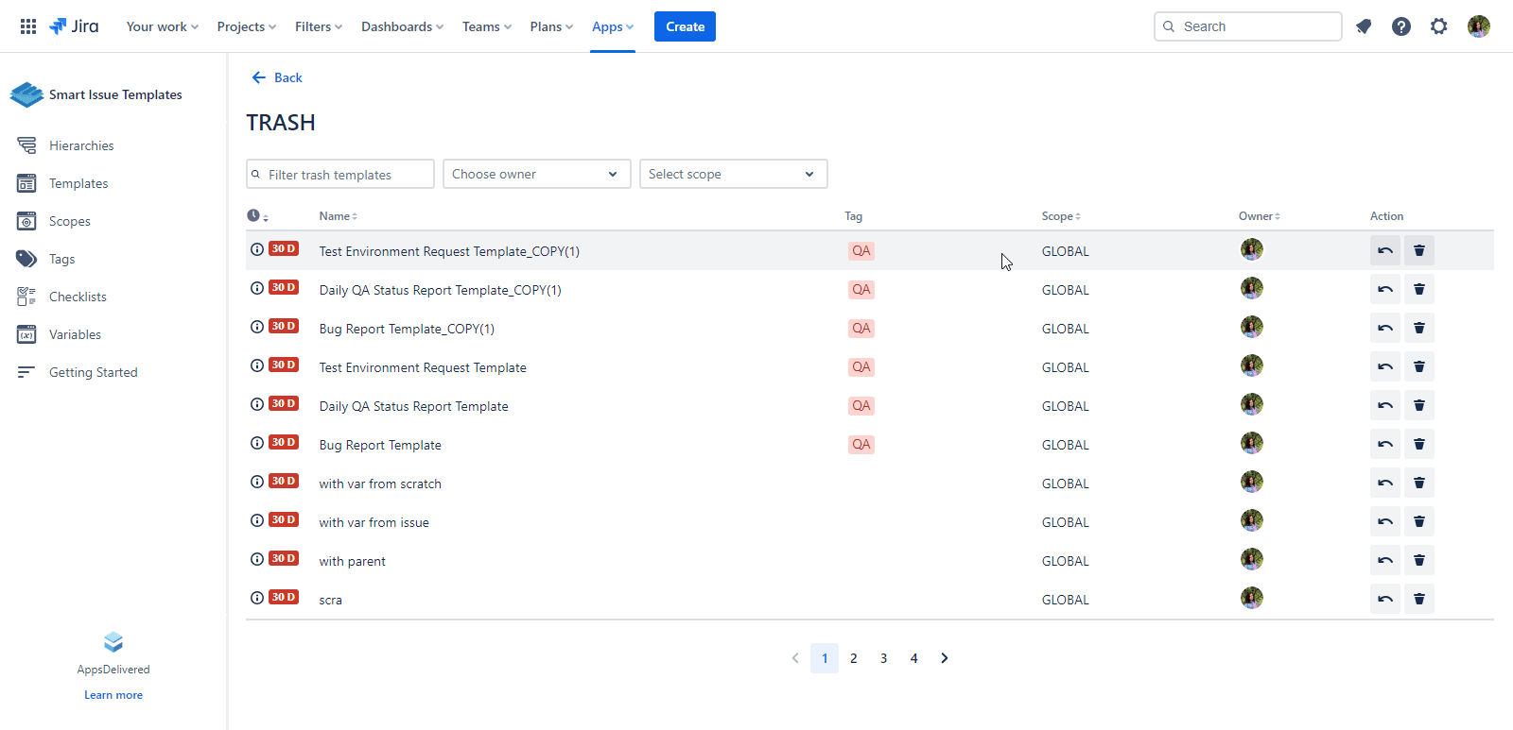Open the Jira settings gear
Image resolution: width=1513 pixels, height=730 pixels.
tap(1438, 26)
